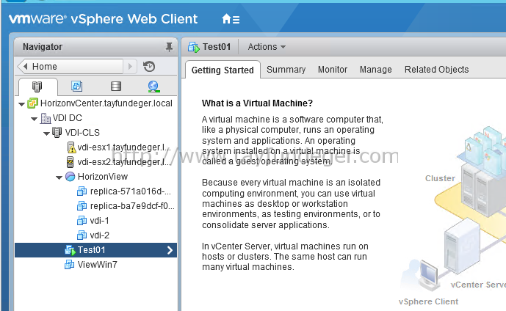
Task: Collapse the HorizonvCenter.tayfundeger.local node
Action: [21, 104]
